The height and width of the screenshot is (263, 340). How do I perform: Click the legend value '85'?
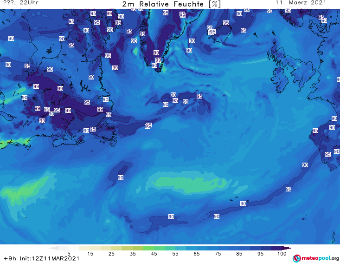239,254
